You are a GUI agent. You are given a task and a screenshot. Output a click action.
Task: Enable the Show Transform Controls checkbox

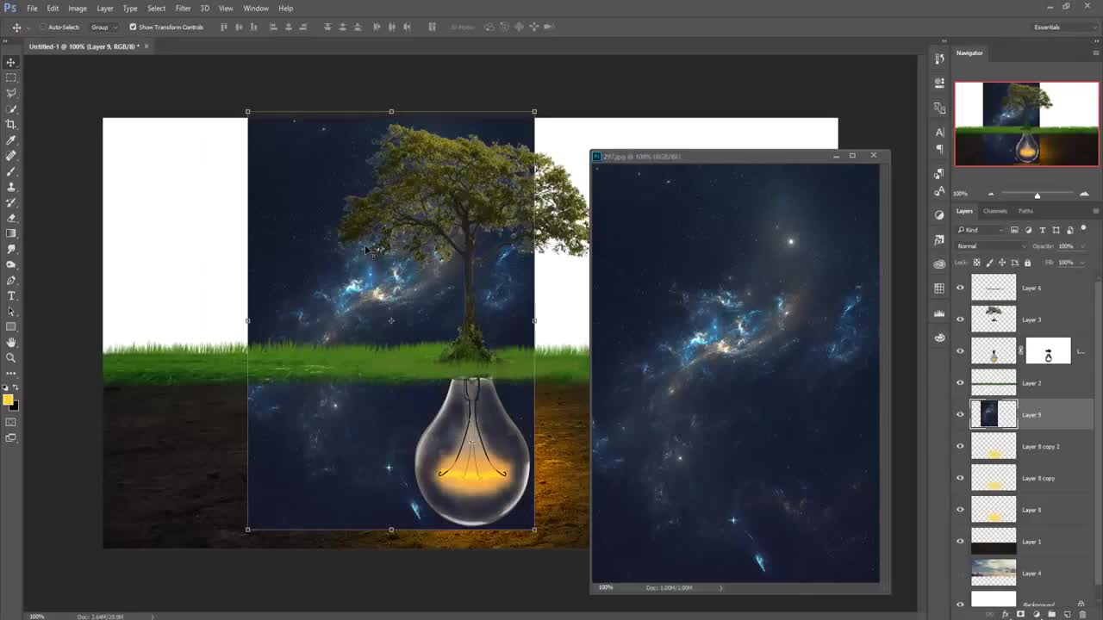(x=133, y=27)
